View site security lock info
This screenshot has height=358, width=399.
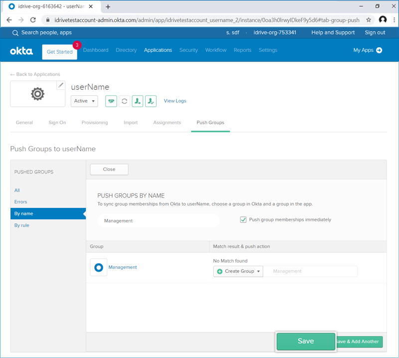pos(48,20)
